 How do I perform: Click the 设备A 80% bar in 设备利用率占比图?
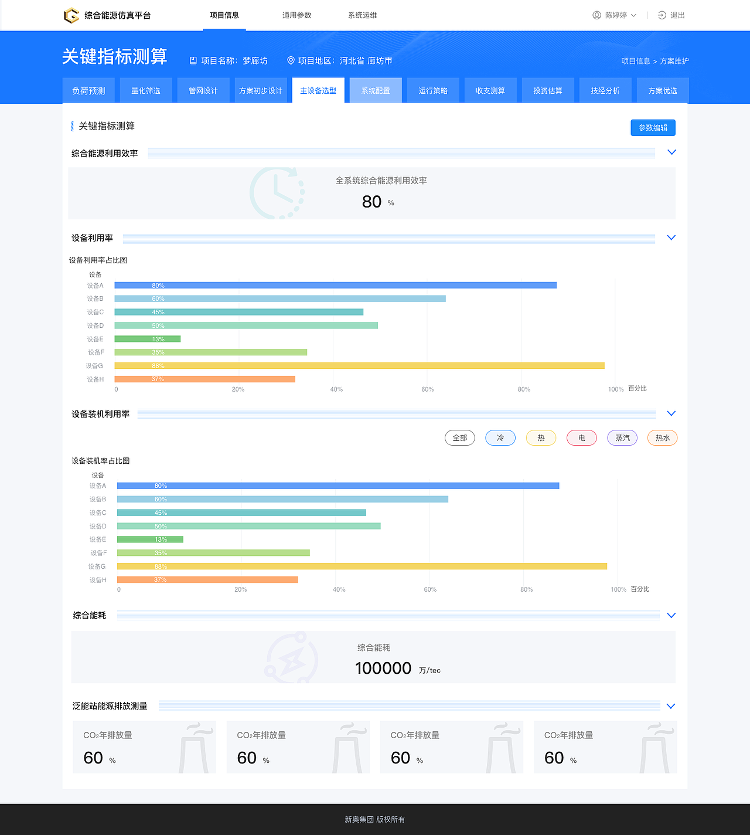(336, 286)
